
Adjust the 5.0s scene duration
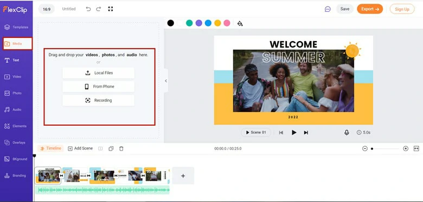[x=363, y=133]
